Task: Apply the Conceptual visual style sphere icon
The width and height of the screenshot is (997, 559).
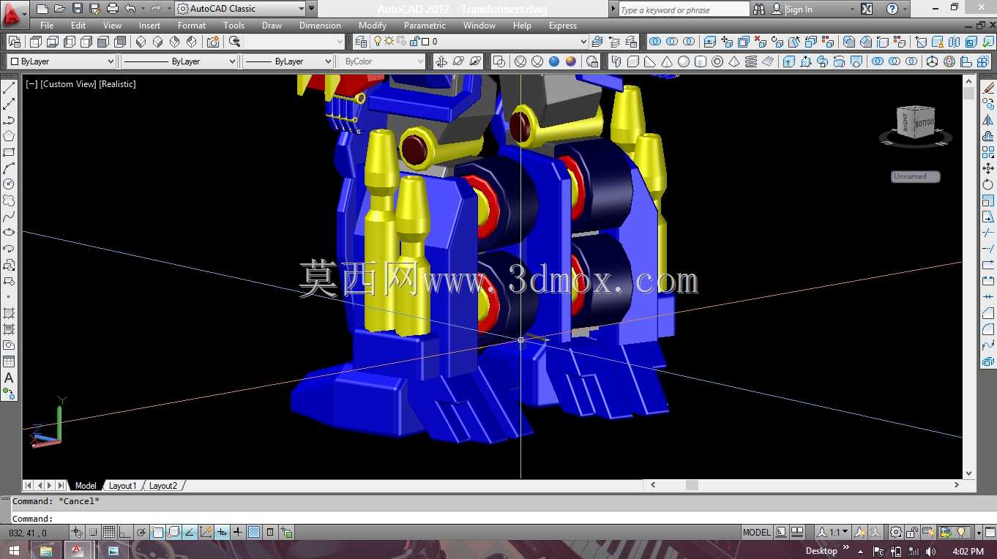Action: [x=571, y=61]
